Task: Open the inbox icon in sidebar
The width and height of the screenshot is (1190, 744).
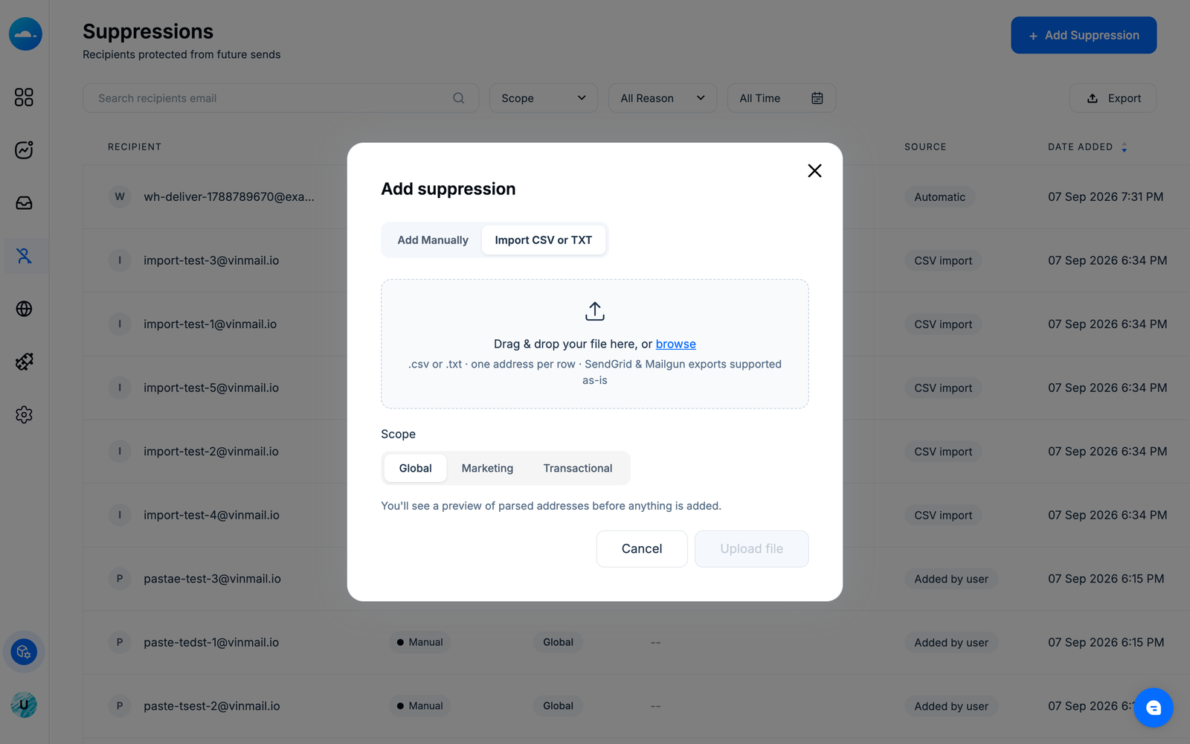Action: [x=24, y=203]
